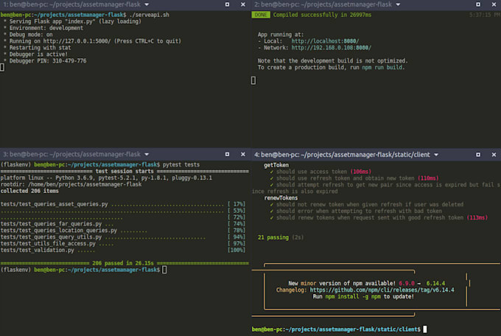
Task: Click 'tests/test_queries_far_queries.py' row
Action: [x=123, y=224]
